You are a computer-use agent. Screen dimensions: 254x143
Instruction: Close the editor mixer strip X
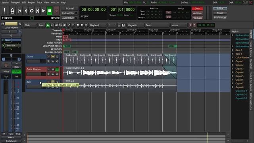pos(20,24)
